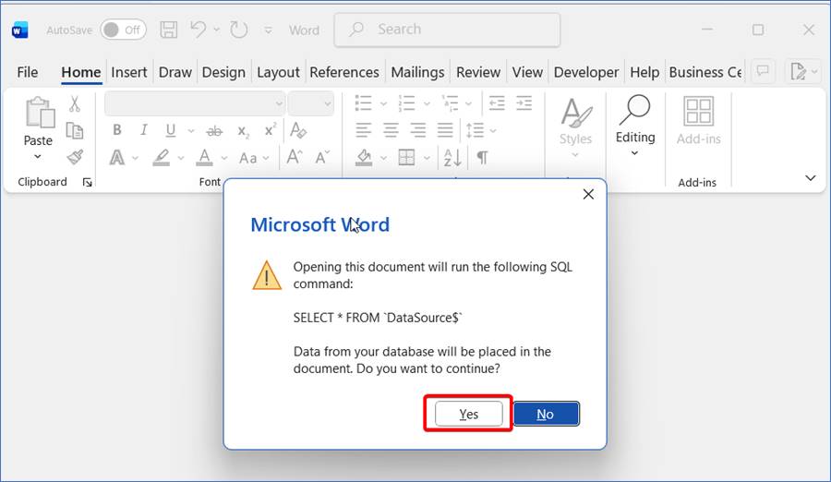Switch to the Design tab
831x482 pixels.
pyautogui.click(x=223, y=72)
